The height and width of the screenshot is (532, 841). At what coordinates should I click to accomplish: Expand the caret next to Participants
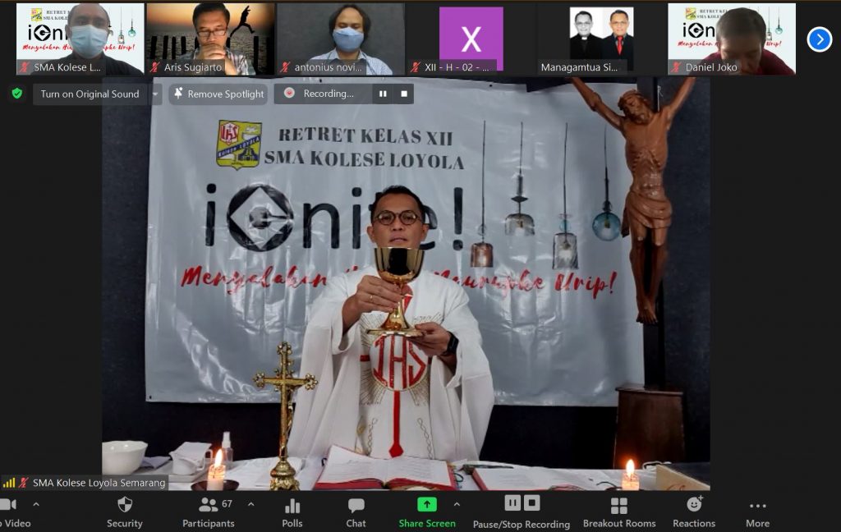pos(251,504)
